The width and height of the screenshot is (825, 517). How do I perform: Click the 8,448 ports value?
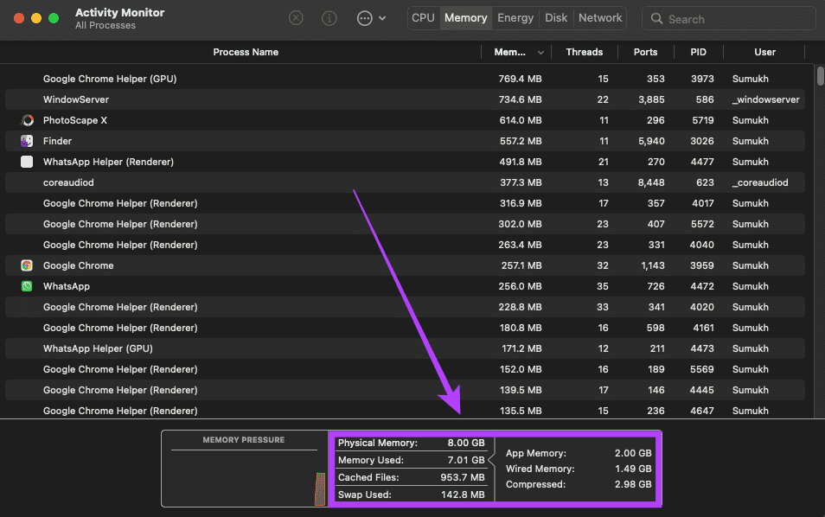[651, 182]
